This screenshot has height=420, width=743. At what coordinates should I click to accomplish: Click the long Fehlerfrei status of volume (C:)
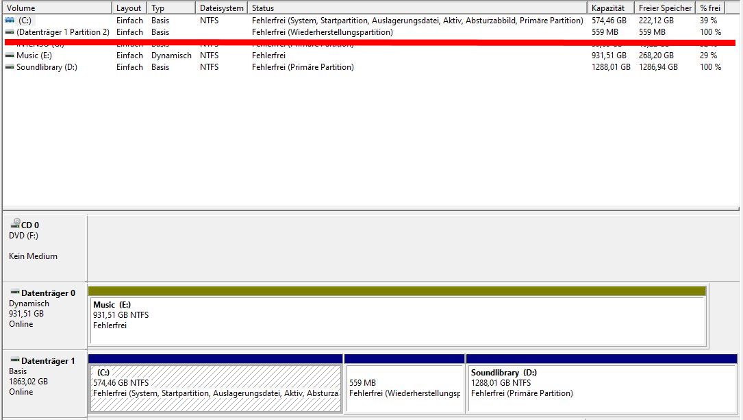pos(418,21)
